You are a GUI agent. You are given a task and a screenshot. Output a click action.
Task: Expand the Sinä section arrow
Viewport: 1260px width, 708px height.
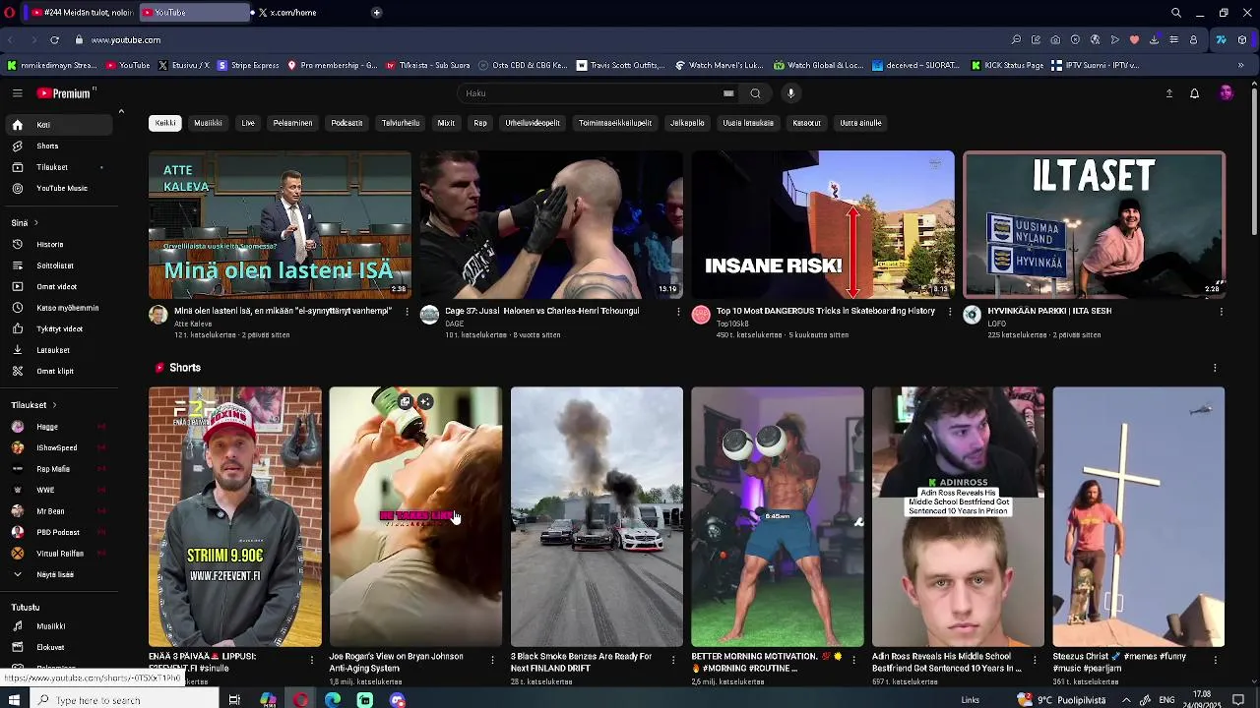click(x=36, y=223)
